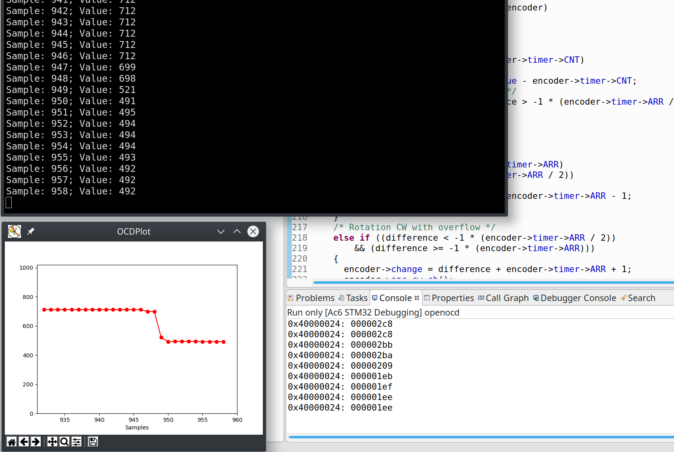Screen dimensions: 674x452
Task: Show the Properties tab
Action: pos(449,298)
